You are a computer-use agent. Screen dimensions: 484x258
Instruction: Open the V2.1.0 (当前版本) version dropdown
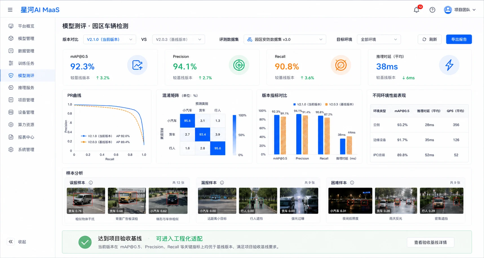(x=110, y=39)
